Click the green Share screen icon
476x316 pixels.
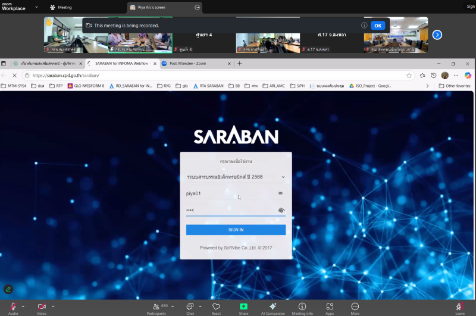pyautogui.click(x=243, y=306)
